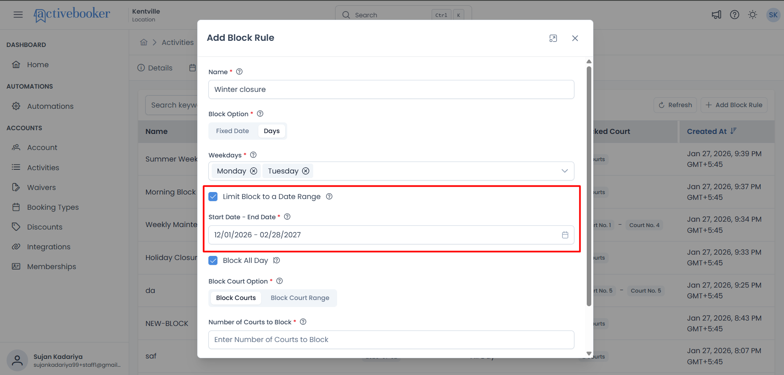
Task: Remove the Tuesday weekday tag
Action: (x=306, y=171)
